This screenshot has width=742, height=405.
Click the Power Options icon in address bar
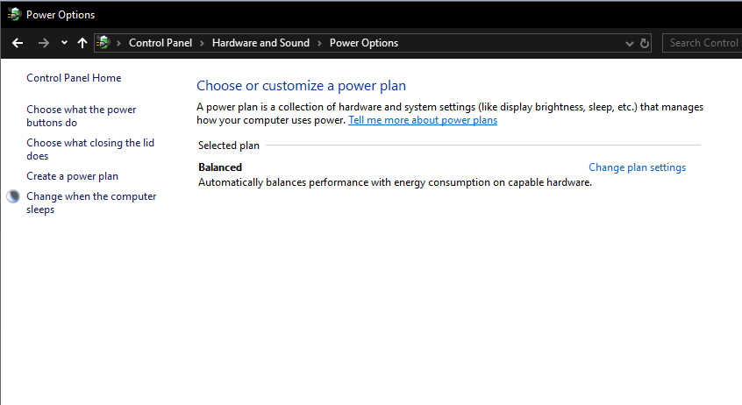pyautogui.click(x=103, y=43)
